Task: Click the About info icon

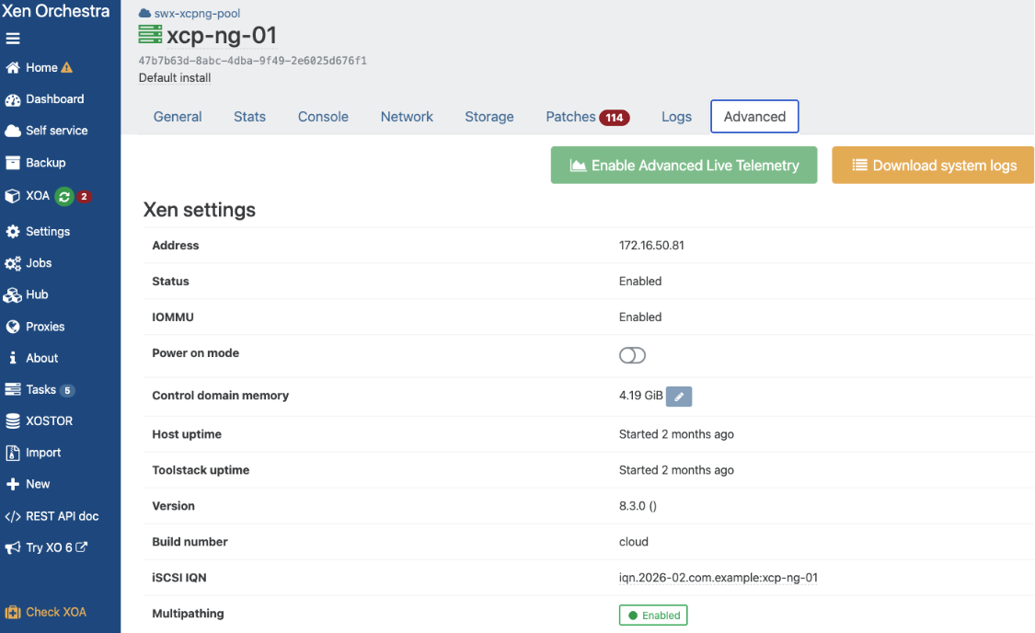Action: pos(13,358)
